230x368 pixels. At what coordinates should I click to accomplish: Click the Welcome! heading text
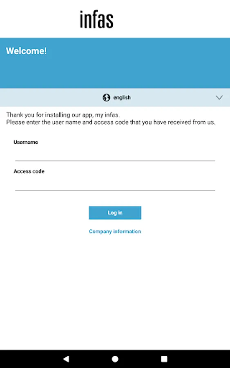coord(26,51)
